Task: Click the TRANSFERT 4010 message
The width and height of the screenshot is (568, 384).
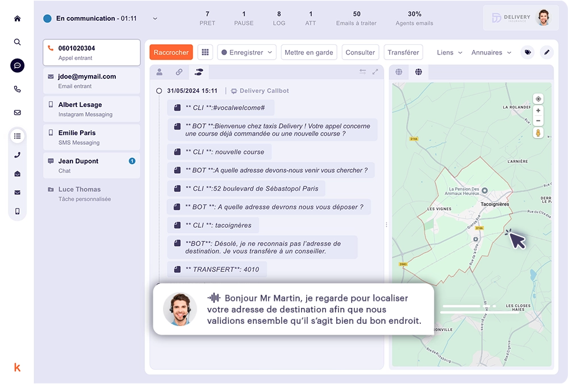Action: coord(217,269)
